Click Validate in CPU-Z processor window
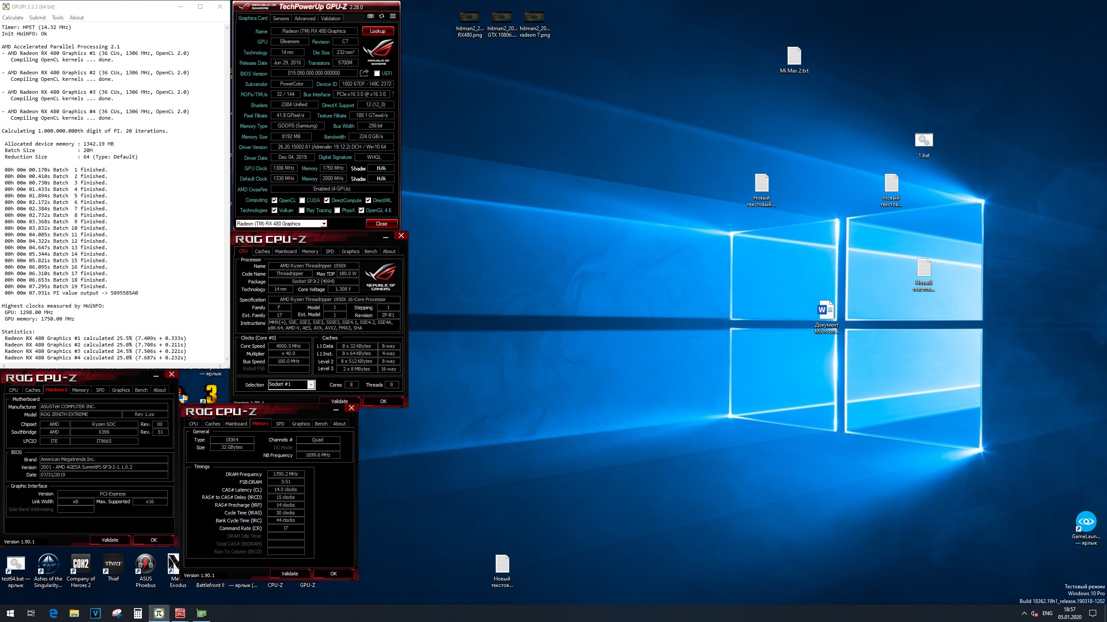1107x622 pixels. (x=339, y=401)
